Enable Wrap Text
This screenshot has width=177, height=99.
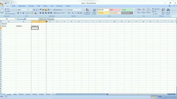(58, 10)
